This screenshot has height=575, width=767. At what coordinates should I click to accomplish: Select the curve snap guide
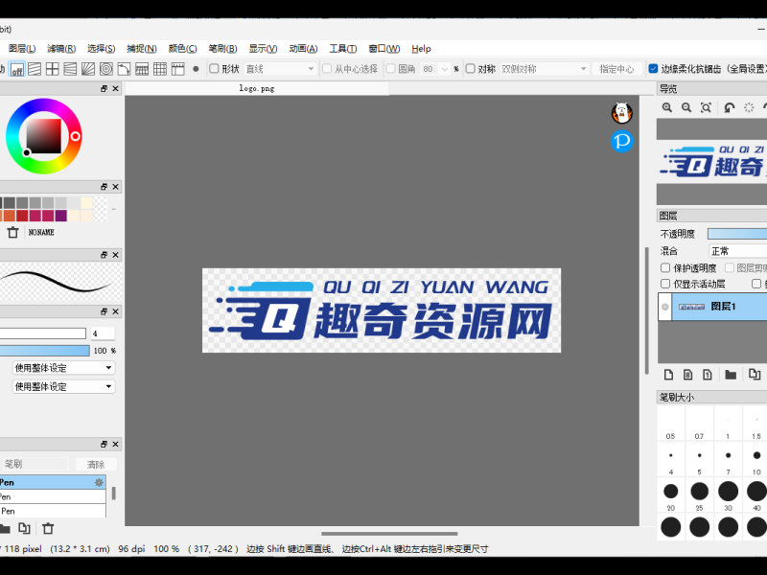(124, 69)
